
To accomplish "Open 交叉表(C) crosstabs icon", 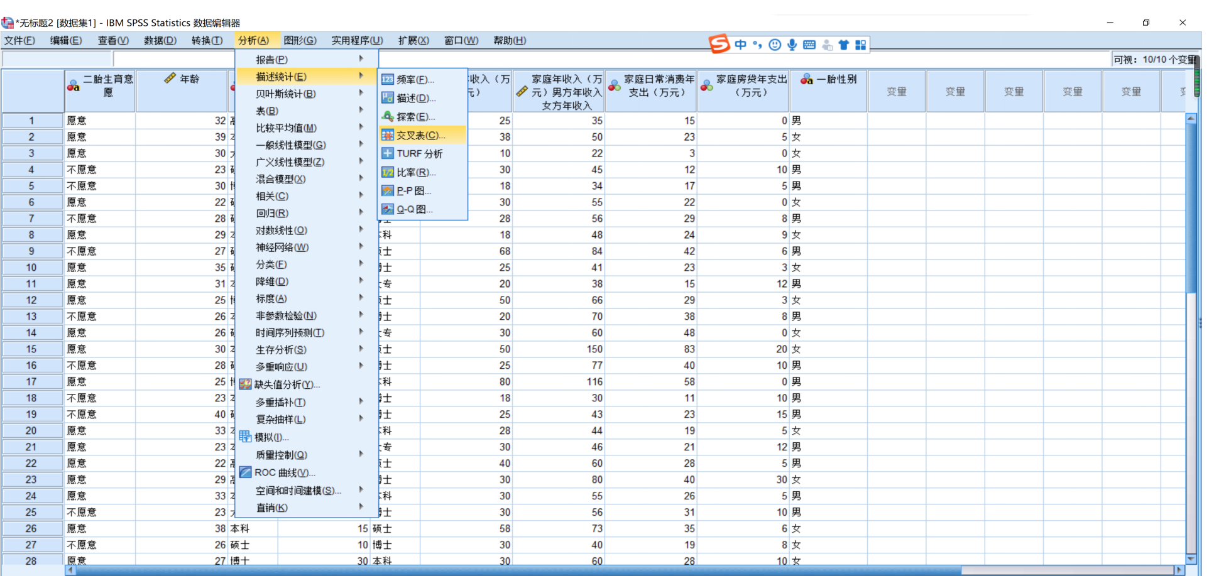I will (x=388, y=135).
